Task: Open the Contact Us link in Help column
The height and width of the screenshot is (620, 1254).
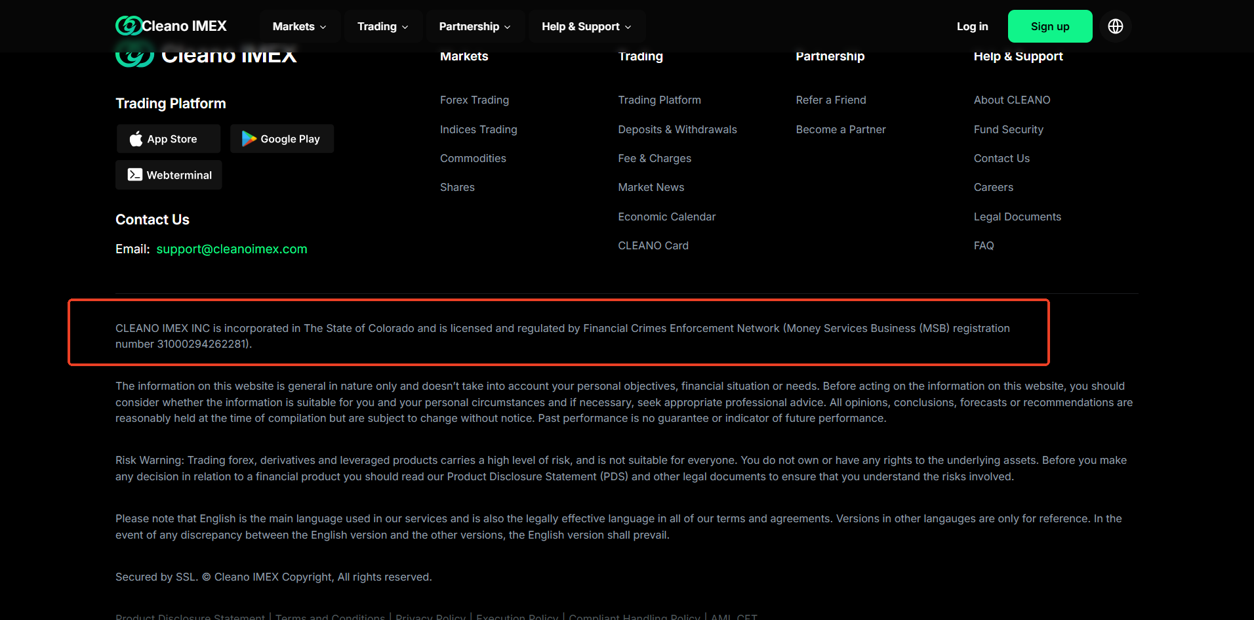Action: (1001, 158)
